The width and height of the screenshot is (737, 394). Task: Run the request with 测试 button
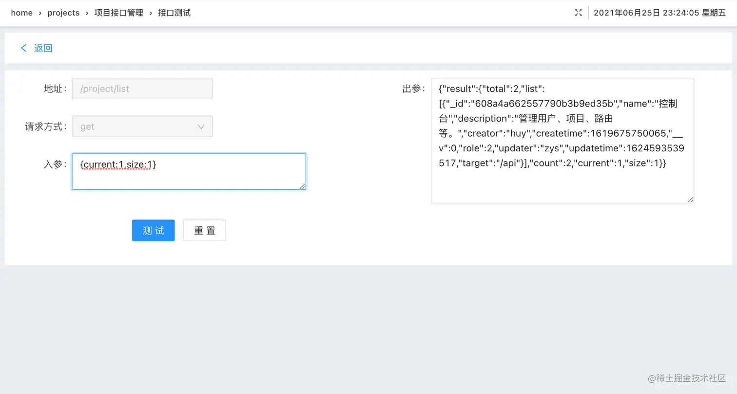point(154,231)
